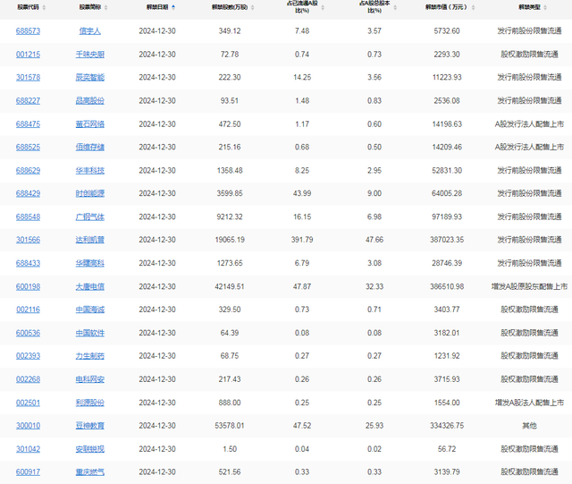This screenshot has width=572, height=484.
Task: Open the 电科网安 stock name link
Action: (x=90, y=379)
